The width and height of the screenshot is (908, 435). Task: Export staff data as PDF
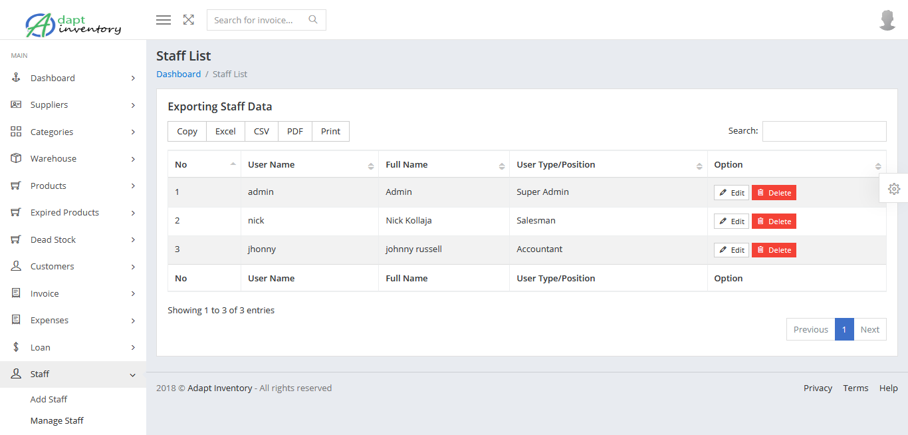pyautogui.click(x=294, y=131)
